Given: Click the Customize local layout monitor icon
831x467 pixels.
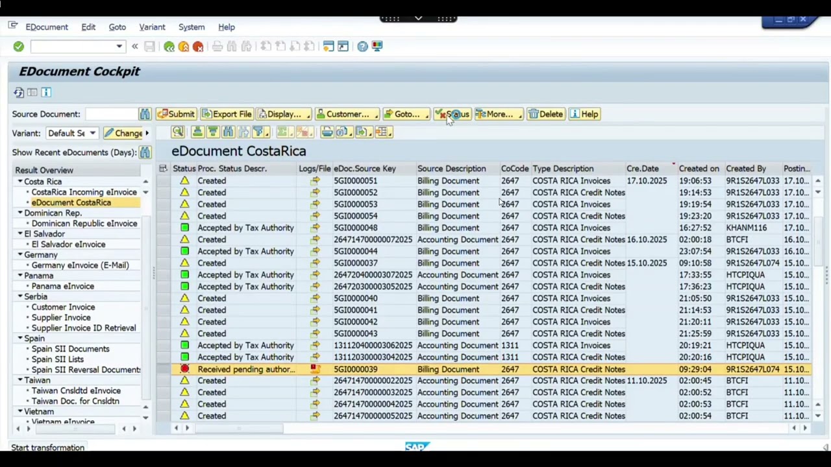Looking at the screenshot, I should tap(377, 47).
